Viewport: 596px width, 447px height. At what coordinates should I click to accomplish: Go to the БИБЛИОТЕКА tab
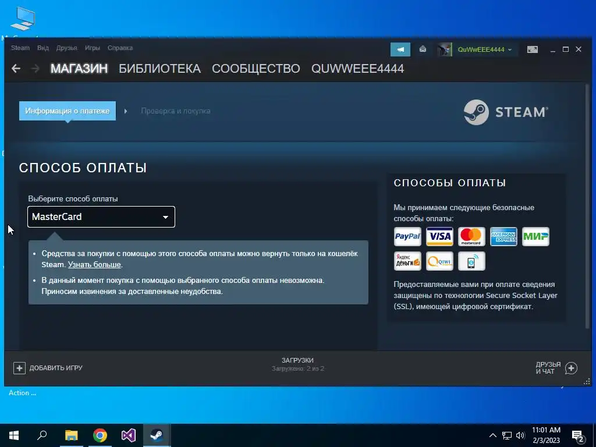click(x=159, y=69)
